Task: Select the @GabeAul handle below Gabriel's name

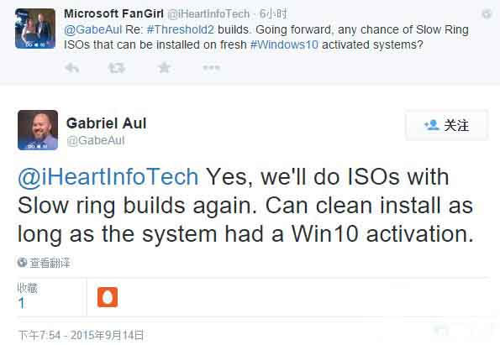Action: pos(96,140)
